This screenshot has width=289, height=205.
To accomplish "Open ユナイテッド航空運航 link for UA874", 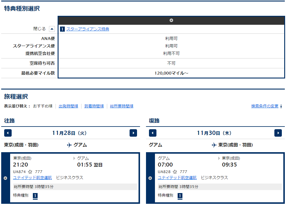I will pos(33,178).
